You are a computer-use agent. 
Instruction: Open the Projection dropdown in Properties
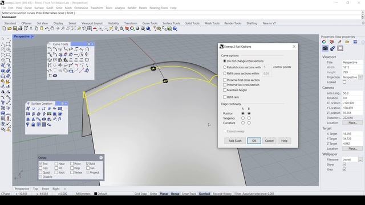point(360,77)
